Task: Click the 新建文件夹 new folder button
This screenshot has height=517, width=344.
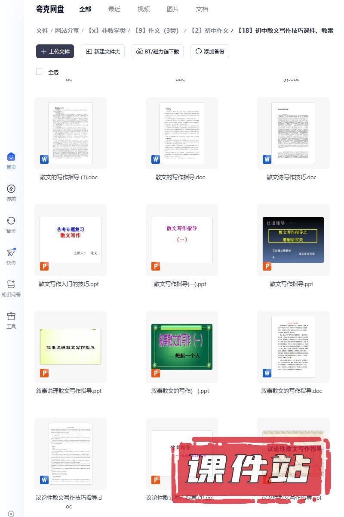Action: pyautogui.click(x=103, y=51)
